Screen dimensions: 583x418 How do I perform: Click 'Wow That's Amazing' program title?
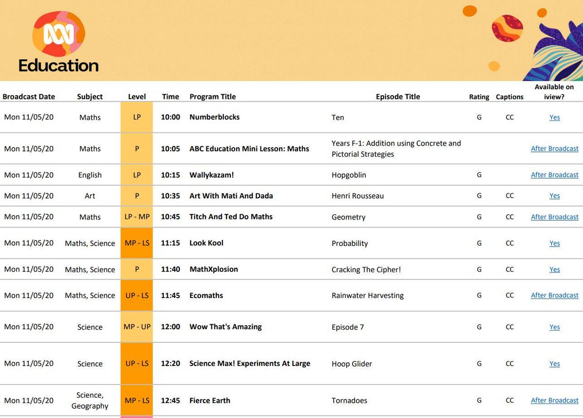225,327
